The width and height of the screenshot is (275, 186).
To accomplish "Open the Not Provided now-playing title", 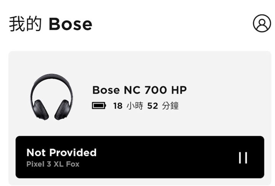I will click(61, 152).
